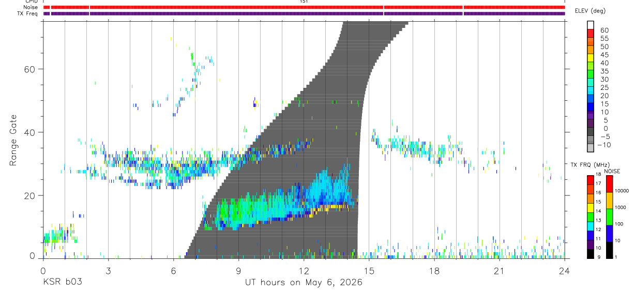This screenshot has width=635, height=293.
Task: Select the '45' value on the ELEV legend
Action: pos(604,55)
